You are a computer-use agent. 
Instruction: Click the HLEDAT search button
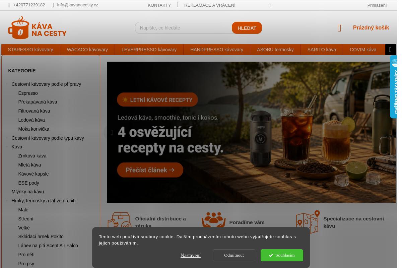(x=247, y=28)
